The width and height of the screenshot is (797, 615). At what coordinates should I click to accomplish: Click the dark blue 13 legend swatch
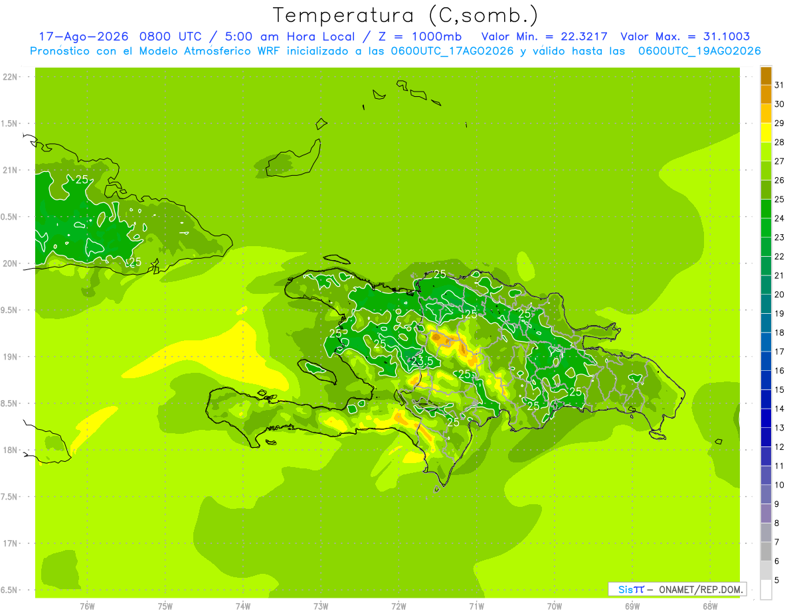[x=766, y=419]
